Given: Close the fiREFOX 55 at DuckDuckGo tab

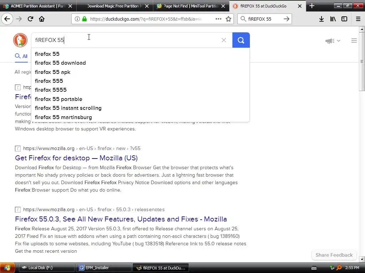Looking at the screenshot, I should 300,6.
